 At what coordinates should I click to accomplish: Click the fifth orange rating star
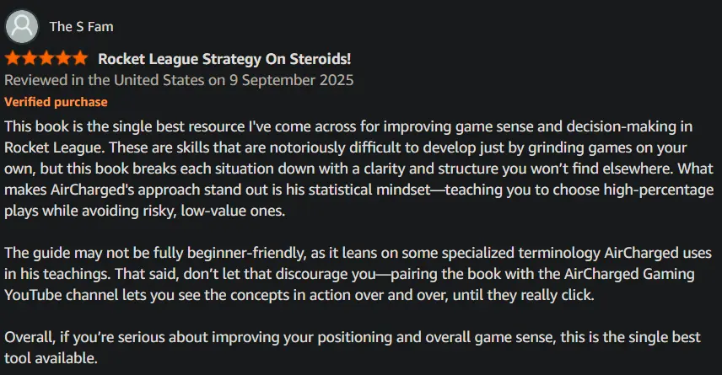coord(79,59)
